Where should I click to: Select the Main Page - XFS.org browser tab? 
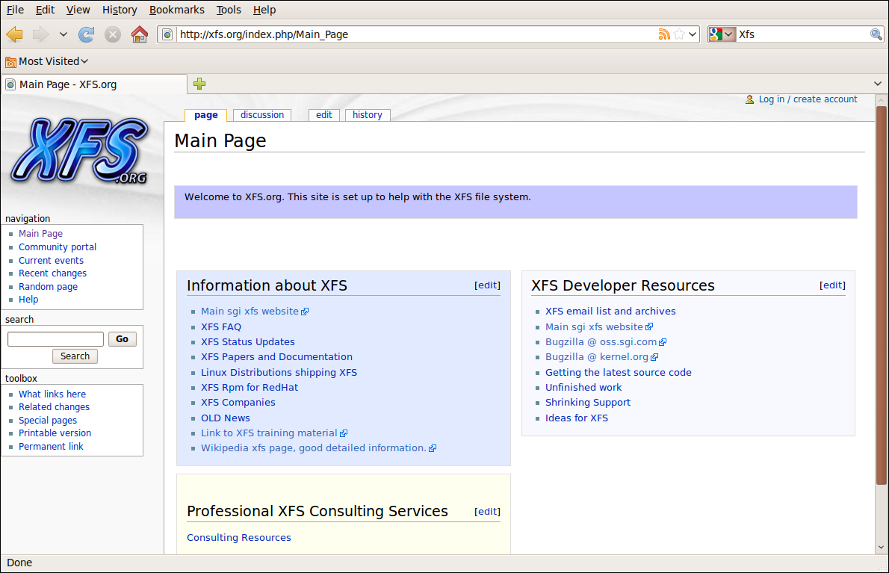(94, 84)
